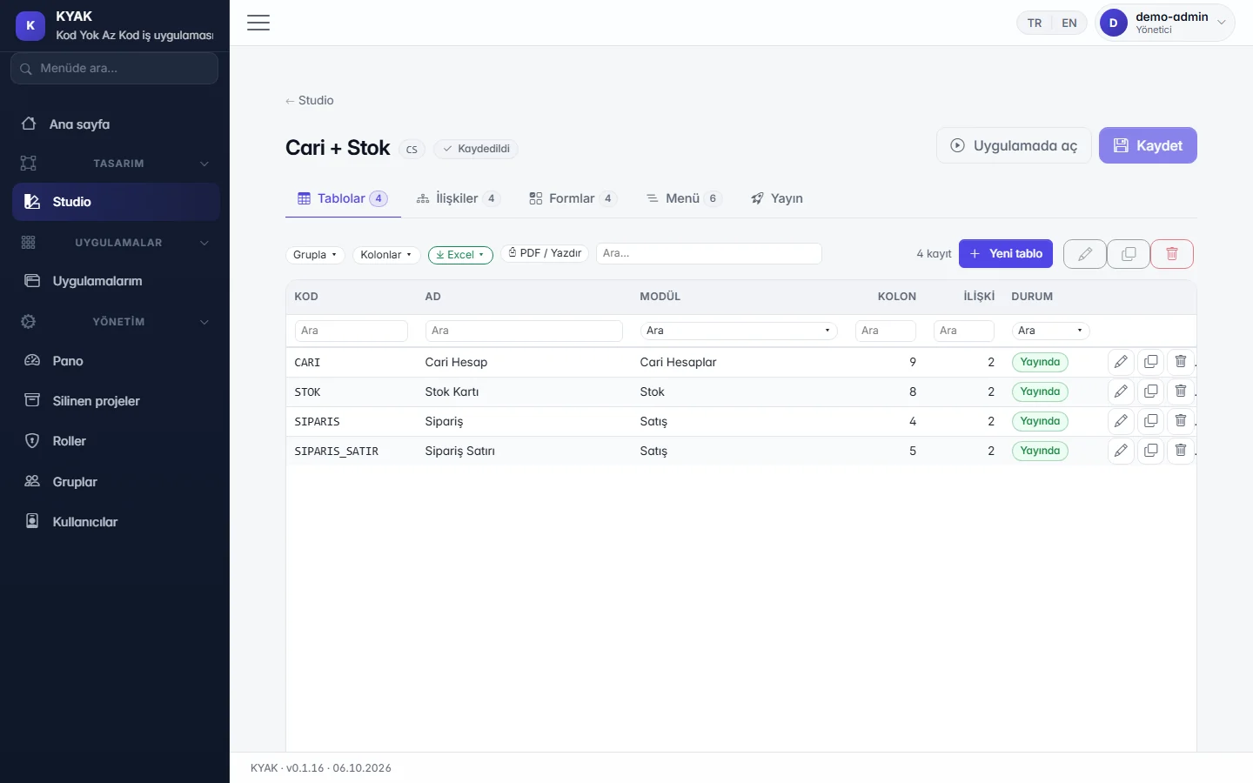Go back via the Studio link
Viewport: 1253px width, 783px height.
click(x=310, y=100)
